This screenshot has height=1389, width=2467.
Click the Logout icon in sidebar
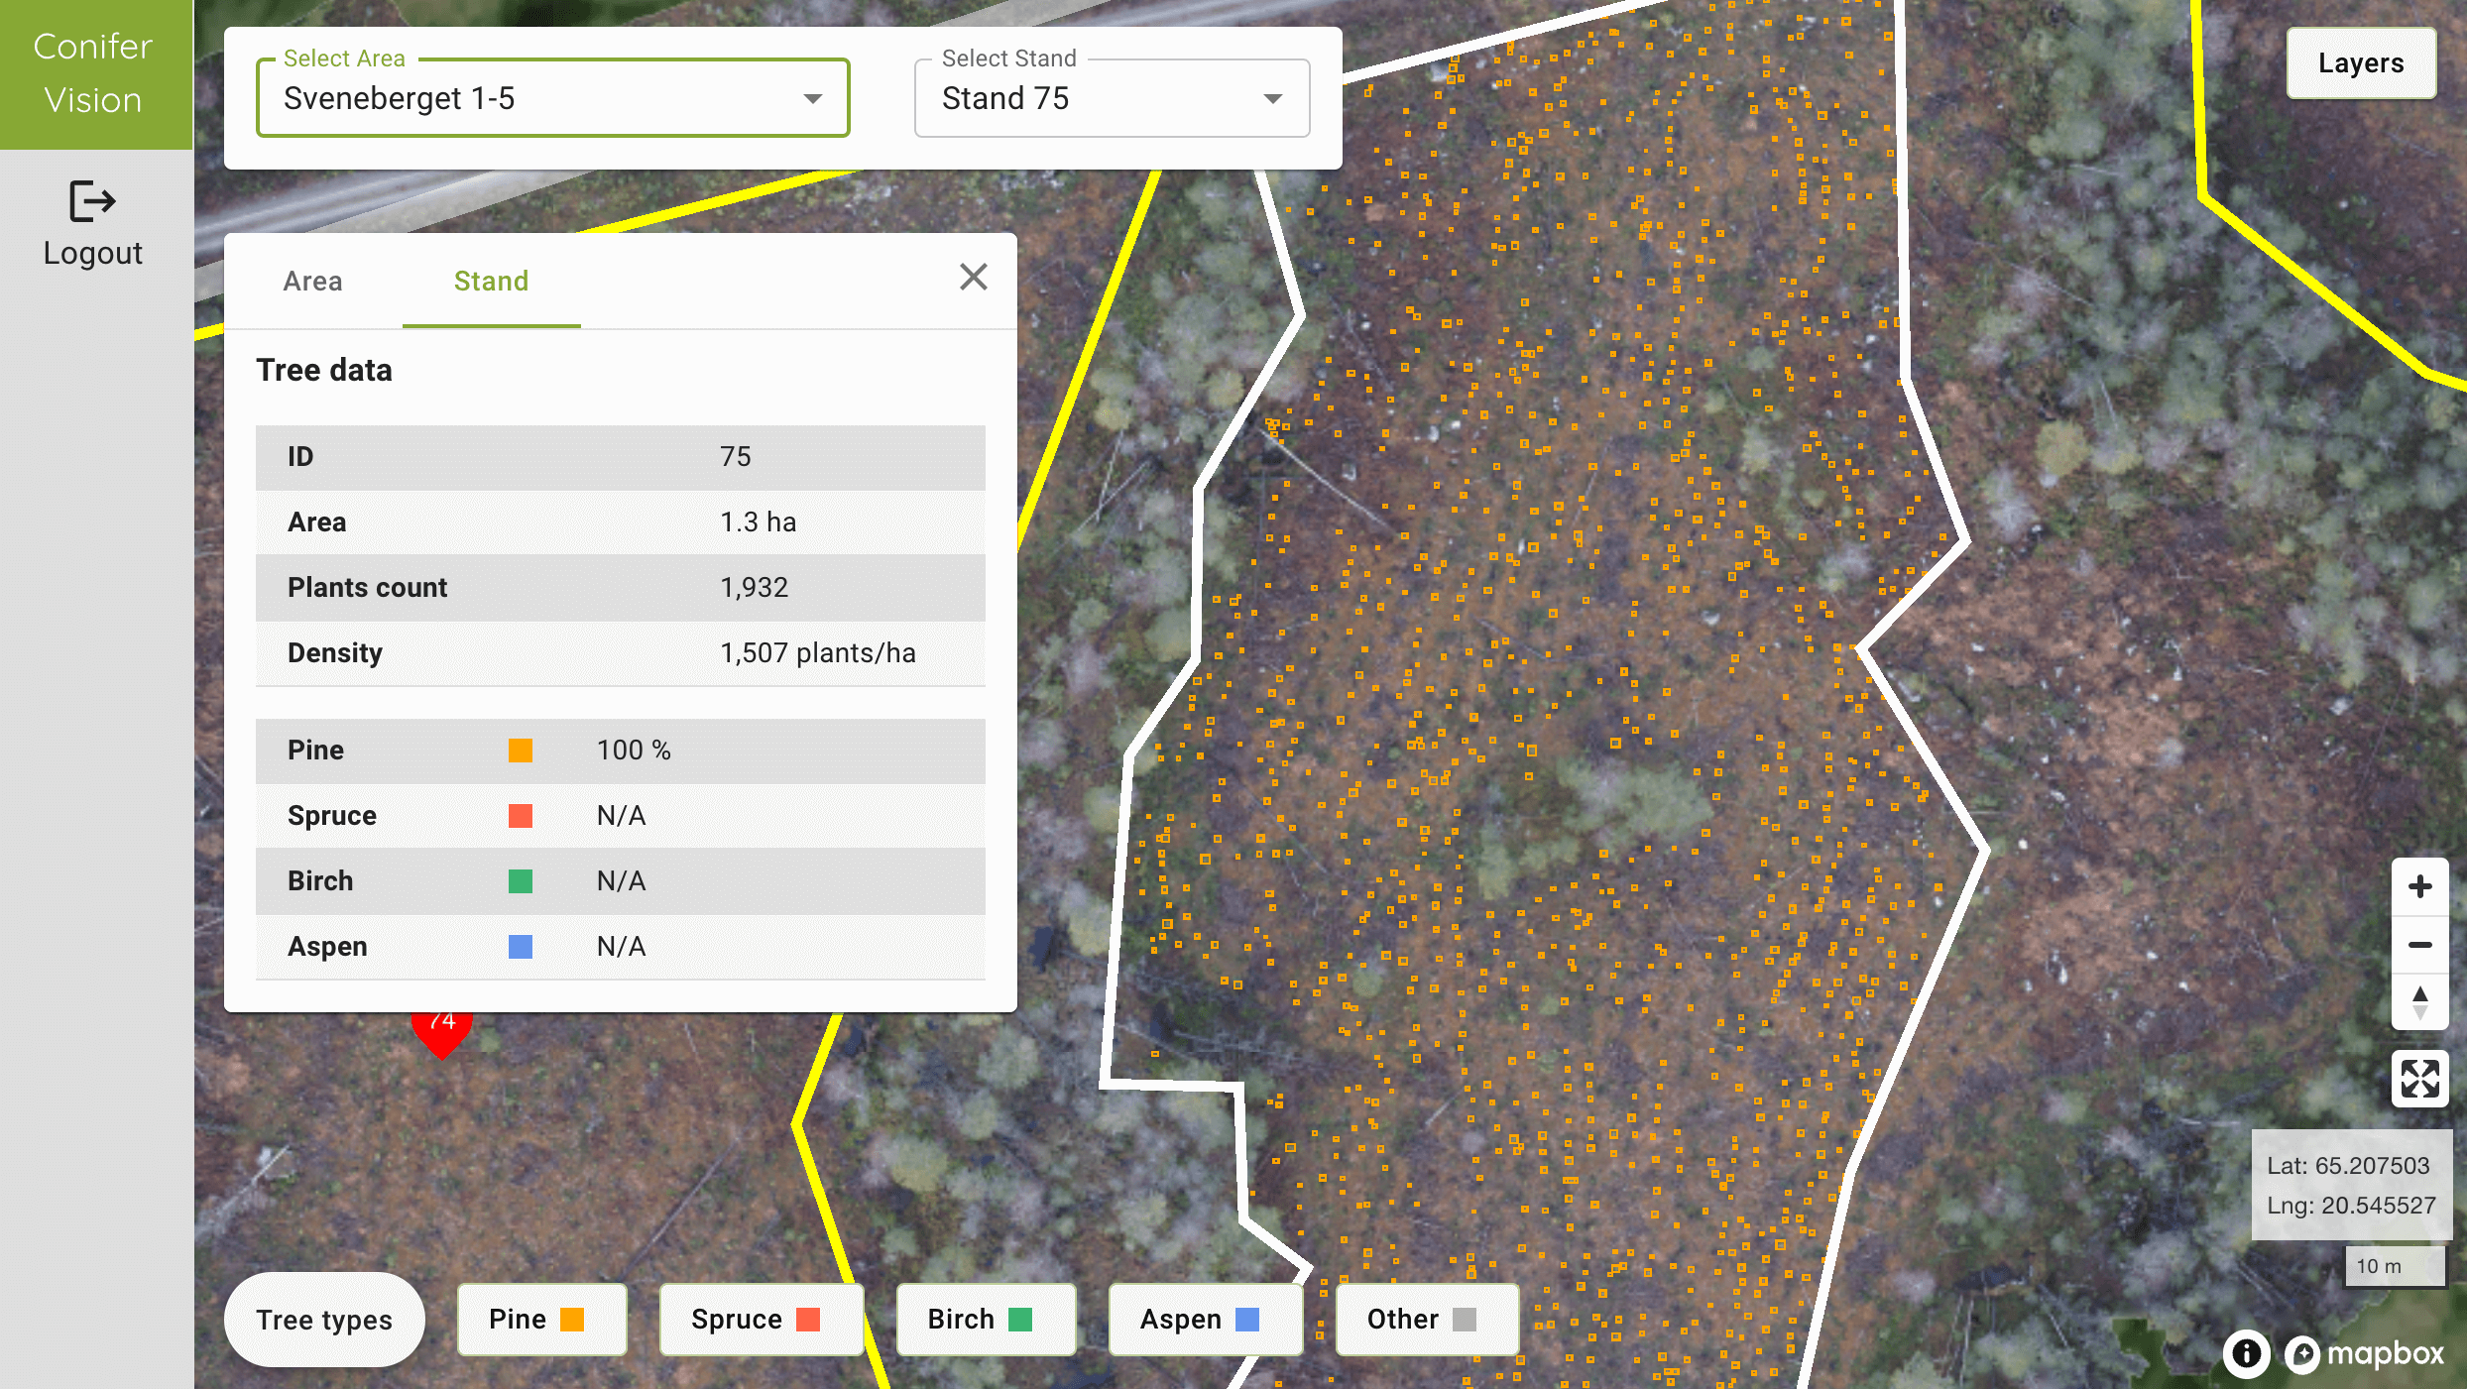tap(92, 201)
